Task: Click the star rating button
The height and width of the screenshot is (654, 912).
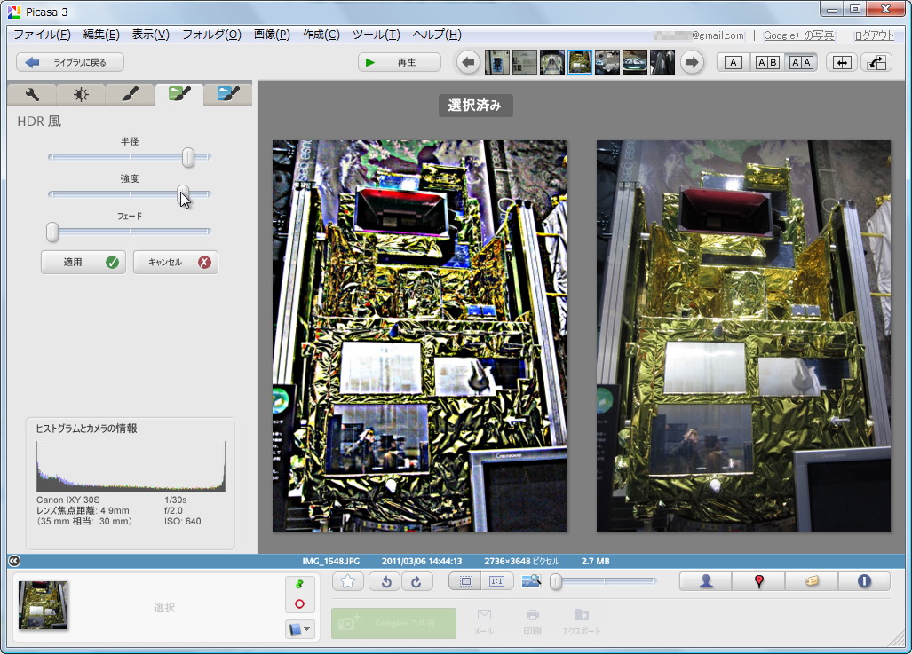Action: (x=348, y=581)
